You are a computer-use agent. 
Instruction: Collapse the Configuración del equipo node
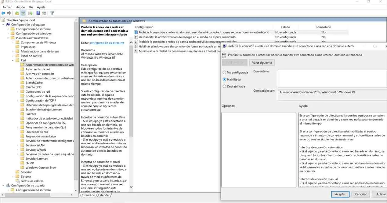point(3,24)
